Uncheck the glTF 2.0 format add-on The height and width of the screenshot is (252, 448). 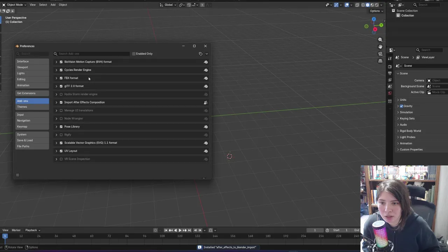(61, 86)
